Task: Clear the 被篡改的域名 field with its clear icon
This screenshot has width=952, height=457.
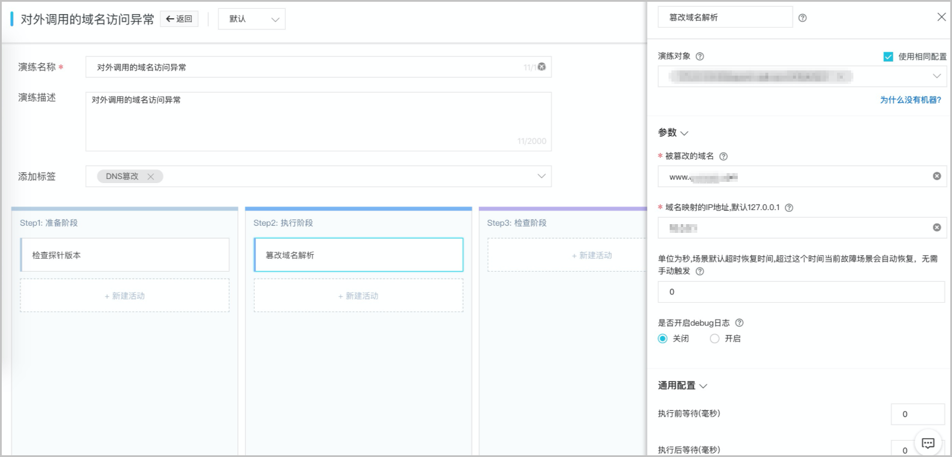Action: point(937,176)
